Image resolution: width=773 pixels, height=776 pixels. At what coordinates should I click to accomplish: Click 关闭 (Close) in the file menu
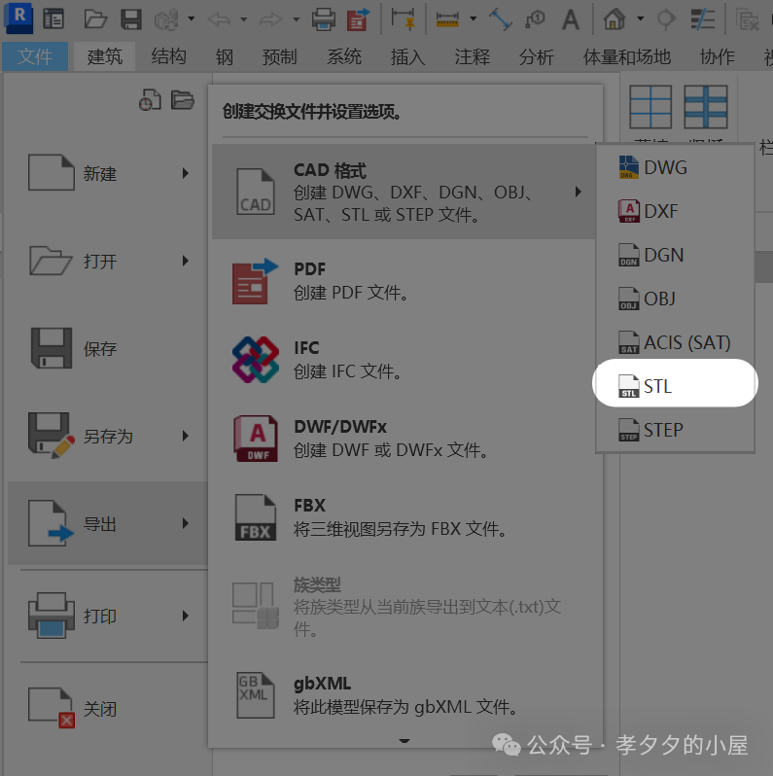tap(100, 709)
